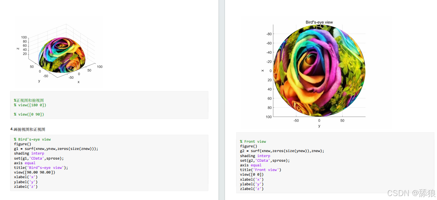The width and height of the screenshot is (437, 200).
Task: Select the heading "4.画俯视图和正视图"
Action: point(28,130)
